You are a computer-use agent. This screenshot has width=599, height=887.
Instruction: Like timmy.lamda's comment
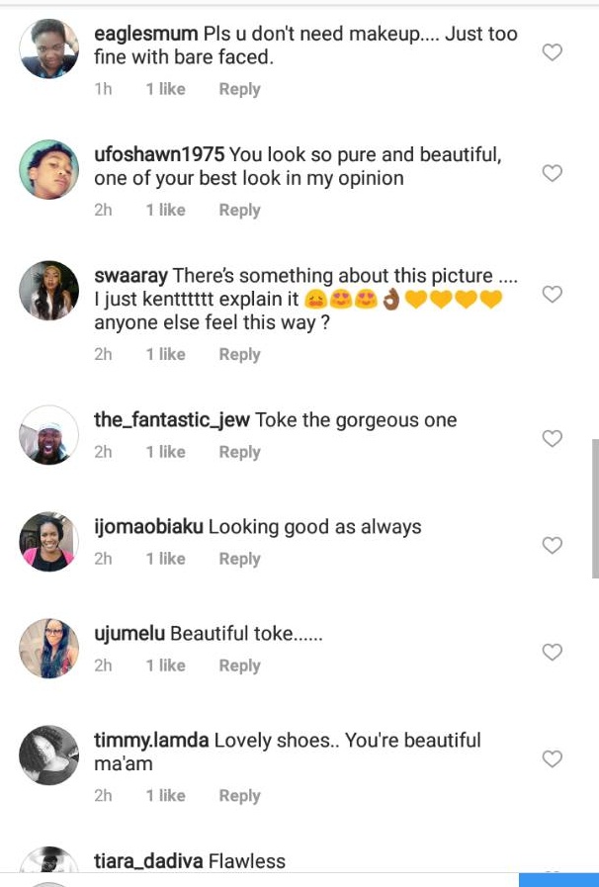[553, 758]
